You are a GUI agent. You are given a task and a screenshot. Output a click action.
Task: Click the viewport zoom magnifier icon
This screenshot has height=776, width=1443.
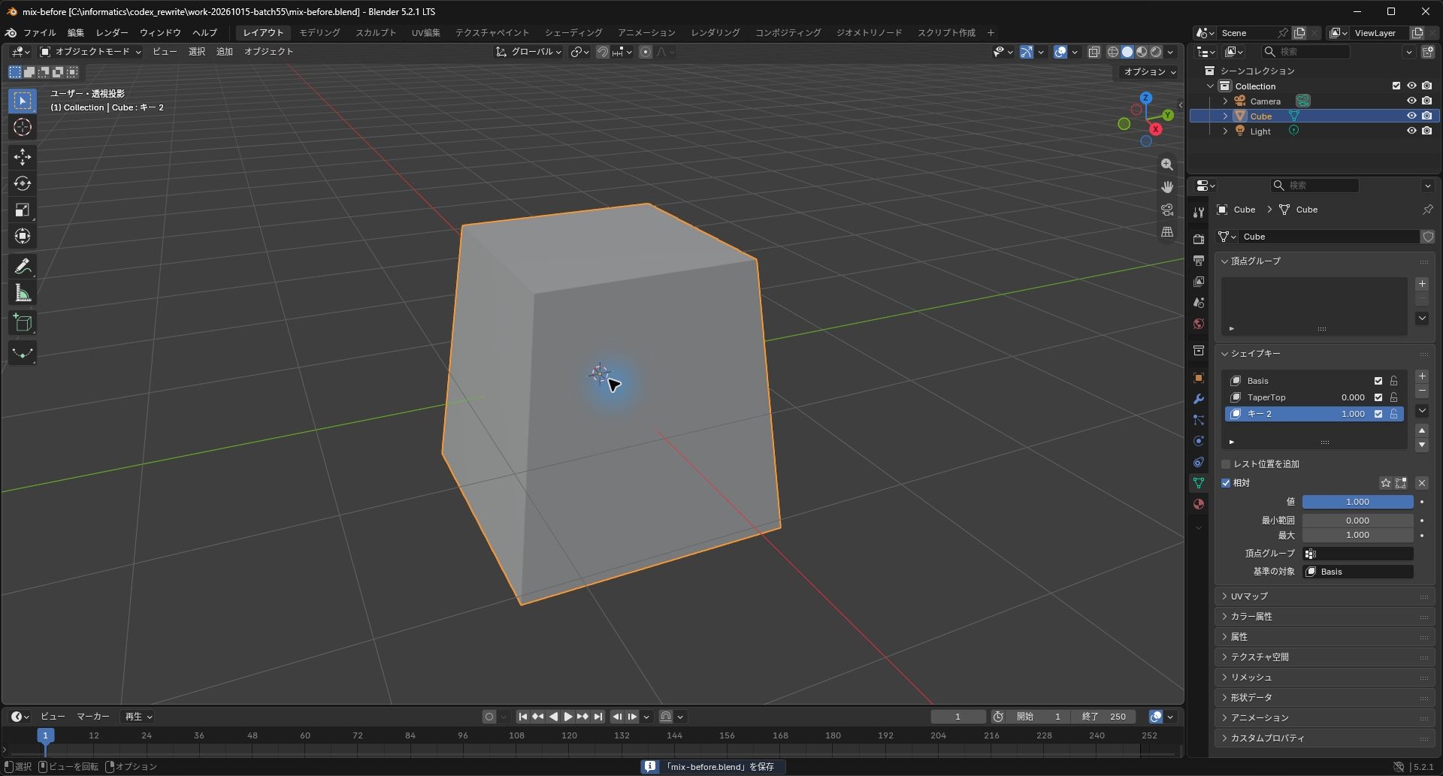coord(1166,165)
